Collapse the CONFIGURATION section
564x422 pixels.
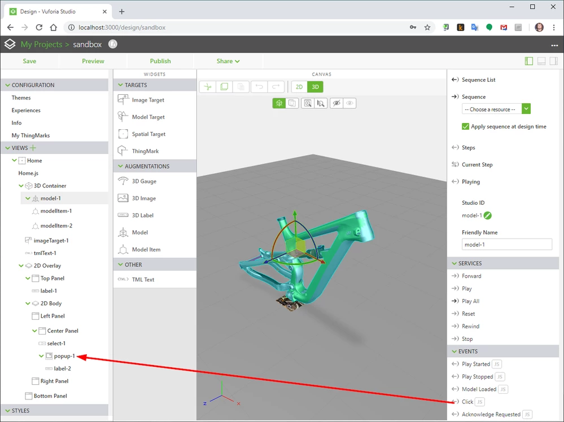point(7,85)
